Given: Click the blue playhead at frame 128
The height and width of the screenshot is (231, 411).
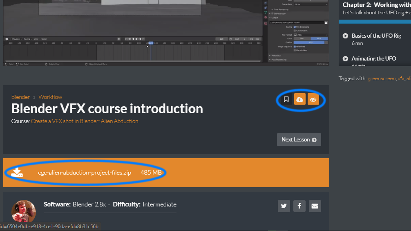Looking at the screenshot, I should 151,43.
